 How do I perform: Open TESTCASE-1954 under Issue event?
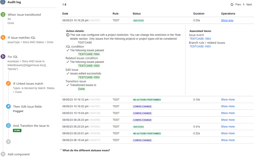(200, 39)
